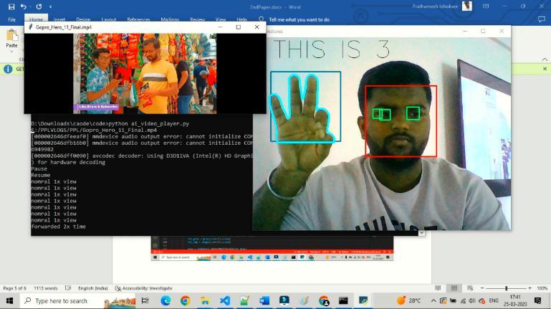Click the zoom in plus button
The image size is (551, 309).
tap(530, 288)
